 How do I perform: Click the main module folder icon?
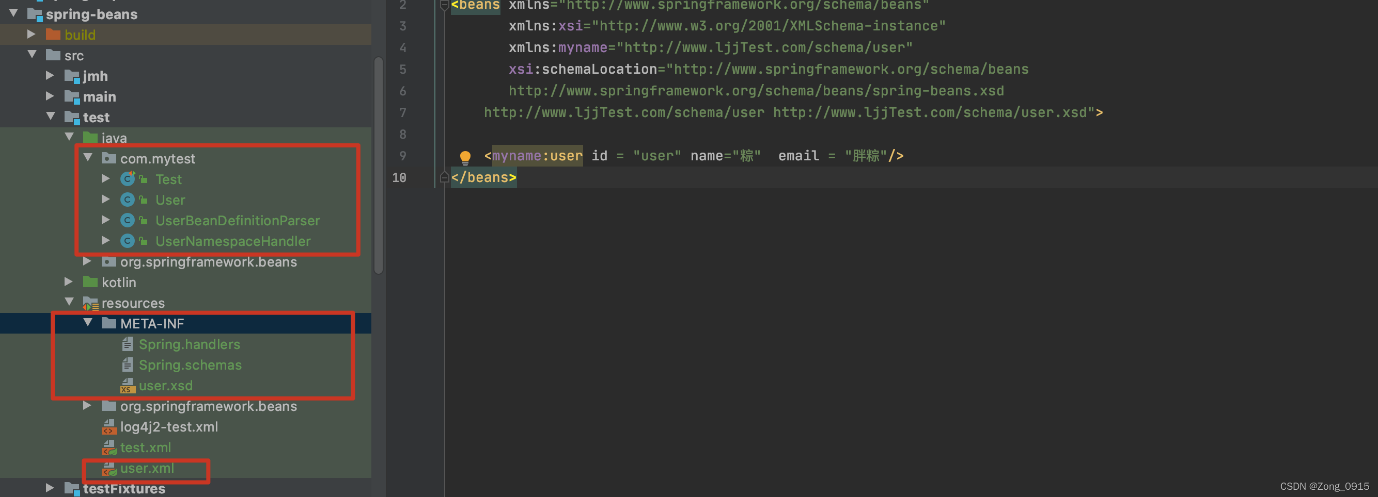point(72,97)
